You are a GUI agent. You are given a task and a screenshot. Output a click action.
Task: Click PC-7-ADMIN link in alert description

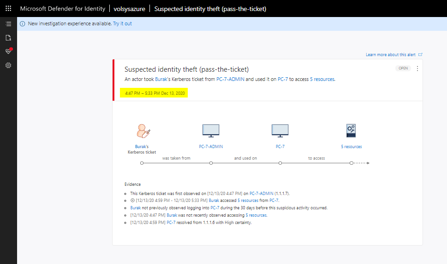coord(231,79)
